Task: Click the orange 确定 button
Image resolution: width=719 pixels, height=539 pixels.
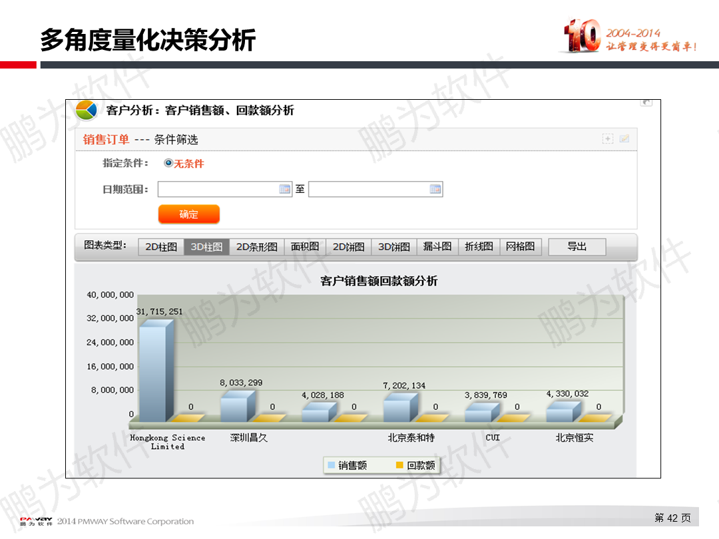Action: click(x=189, y=214)
